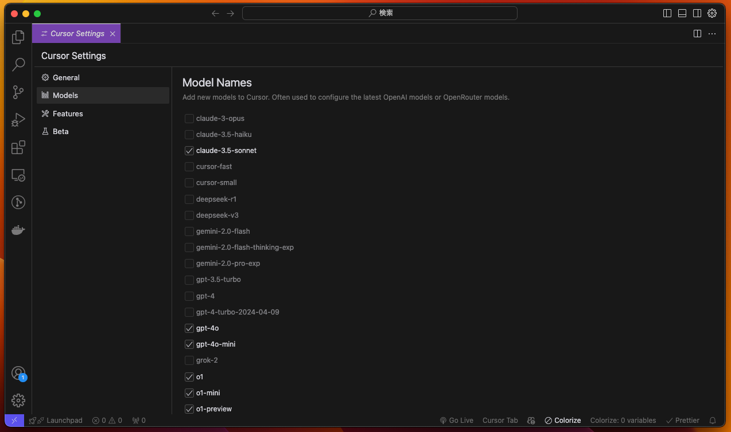The width and height of the screenshot is (731, 432).
Task: Enable the deepseek-r1 model checkbox
Action: coord(189,199)
